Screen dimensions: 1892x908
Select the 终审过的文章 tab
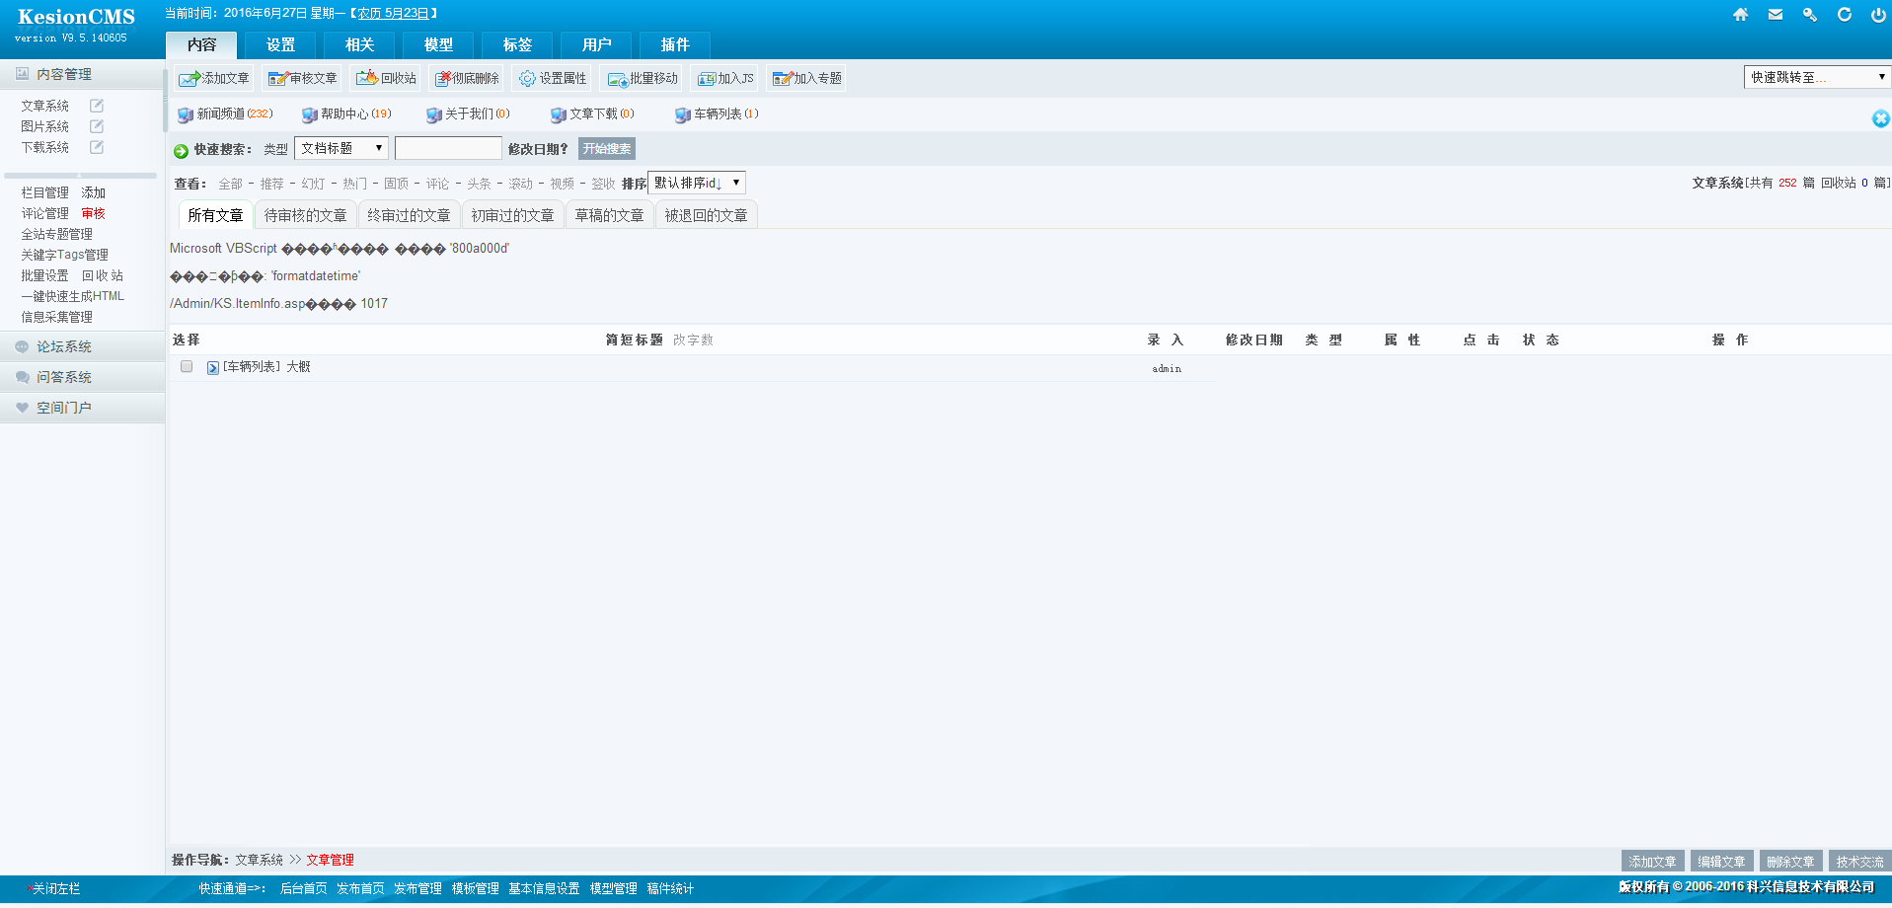coord(409,215)
